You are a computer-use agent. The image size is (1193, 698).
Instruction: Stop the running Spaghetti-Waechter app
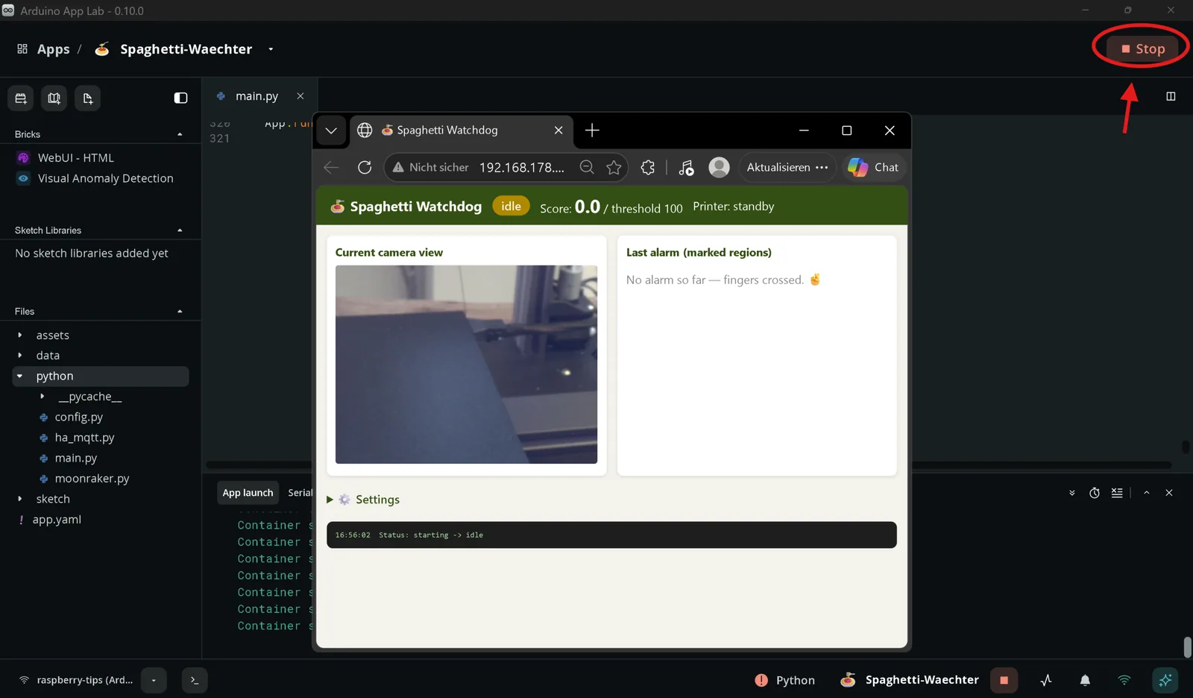coord(1142,48)
